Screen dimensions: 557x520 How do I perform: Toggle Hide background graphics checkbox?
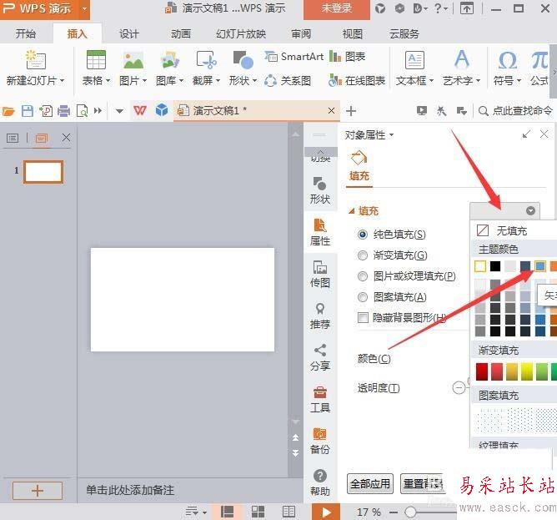[x=363, y=317]
